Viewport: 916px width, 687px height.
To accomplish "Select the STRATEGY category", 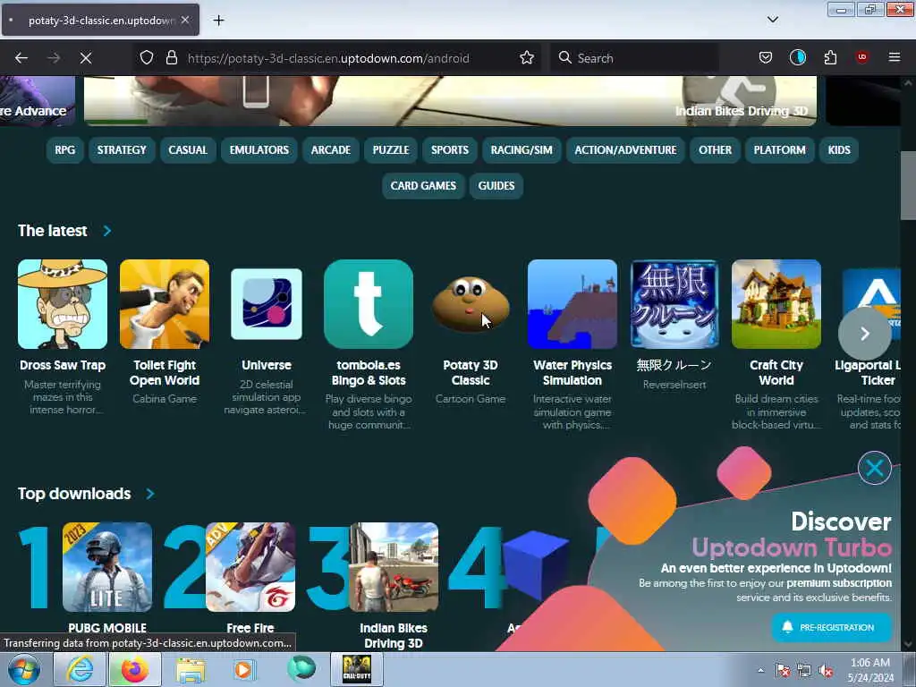I will click(x=122, y=150).
